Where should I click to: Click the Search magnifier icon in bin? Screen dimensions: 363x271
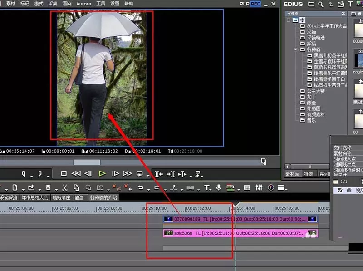tap(321, 4)
